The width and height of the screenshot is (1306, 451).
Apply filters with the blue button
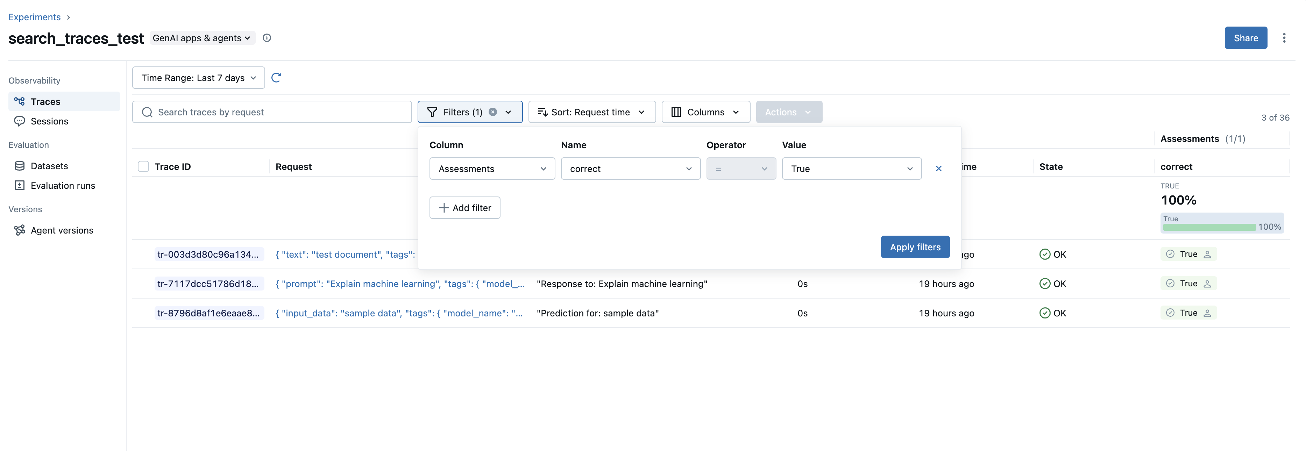tap(915, 247)
